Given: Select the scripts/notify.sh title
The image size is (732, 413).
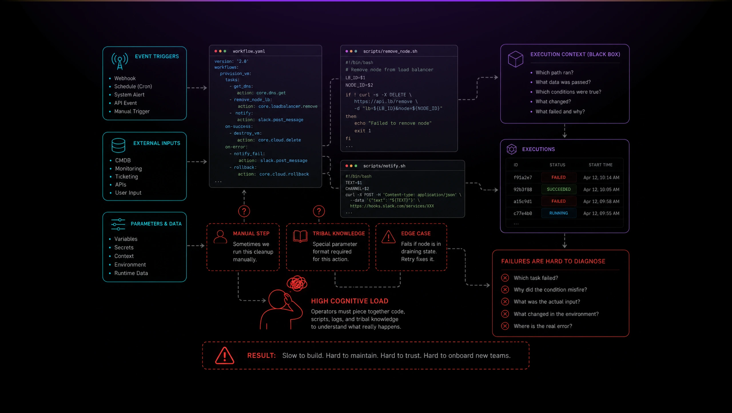Looking at the screenshot, I should (384, 166).
